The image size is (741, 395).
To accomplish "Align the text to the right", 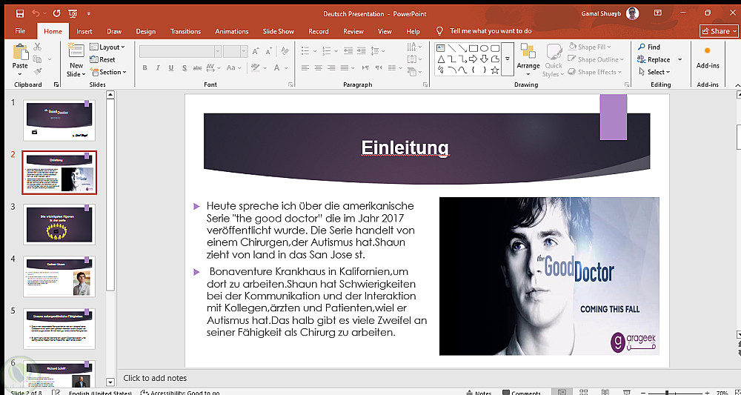I will click(x=332, y=67).
